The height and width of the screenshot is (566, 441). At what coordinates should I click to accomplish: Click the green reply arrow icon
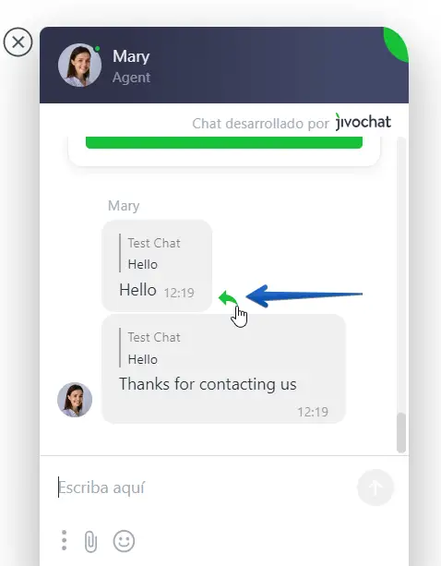click(x=228, y=298)
